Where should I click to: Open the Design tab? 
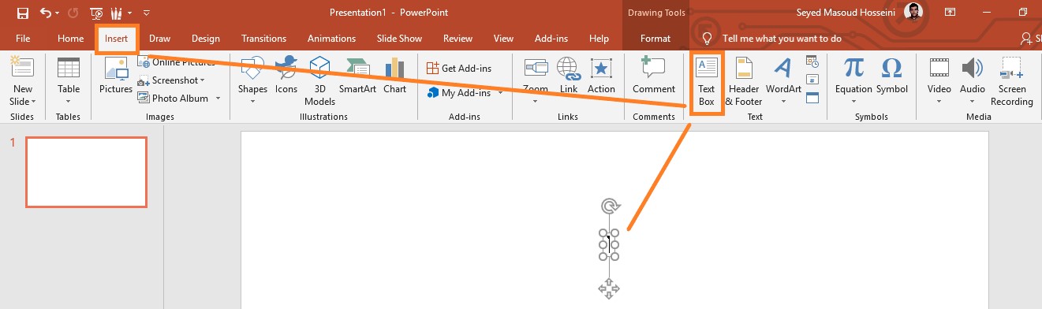(x=205, y=39)
